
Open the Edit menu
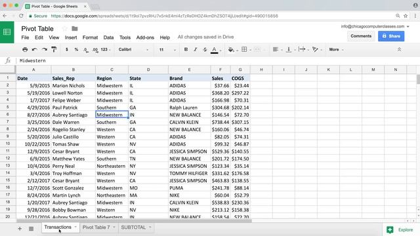(x=39, y=37)
